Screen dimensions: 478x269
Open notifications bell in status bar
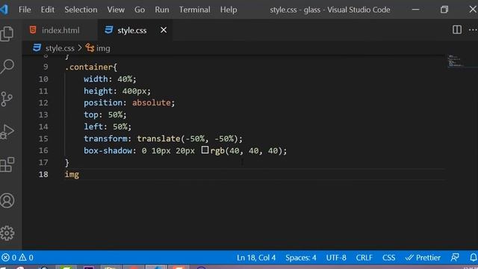[x=473, y=258]
